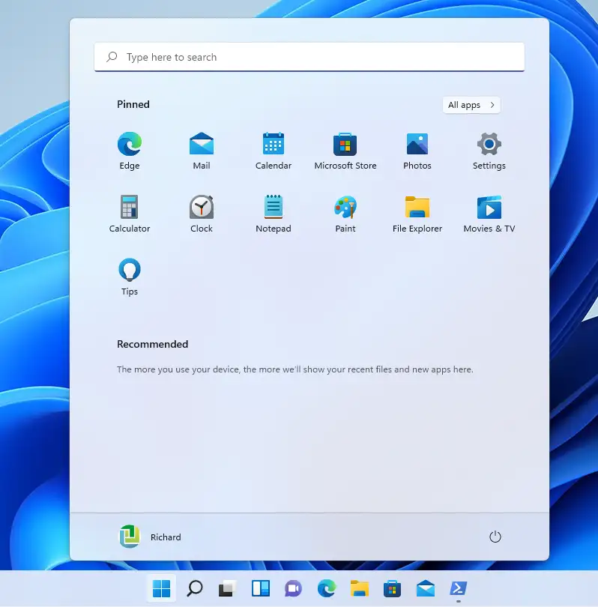Launch Mail from pinned apps
Image resolution: width=598 pixels, height=607 pixels.
tap(202, 151)
